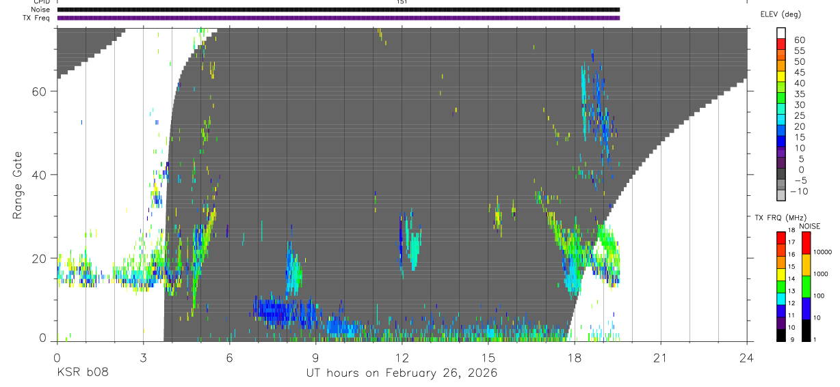
Task: Click the black Noise strip above the plot
Action: (338, 10)
